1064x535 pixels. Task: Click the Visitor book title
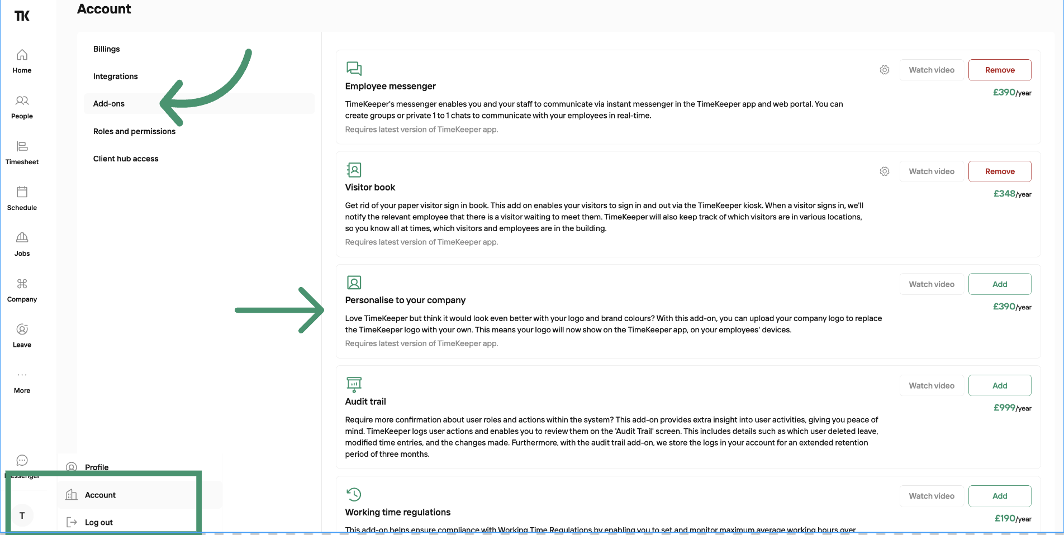click(x=370, y=188)
